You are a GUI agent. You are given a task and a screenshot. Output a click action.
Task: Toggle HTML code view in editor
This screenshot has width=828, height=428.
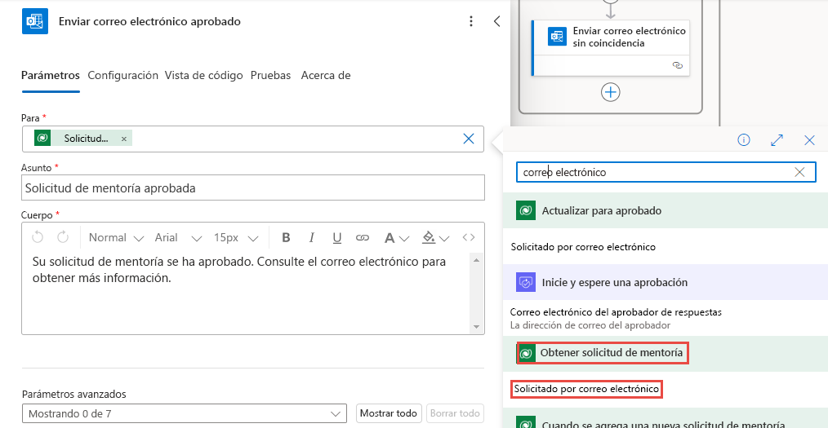[469, 238]
